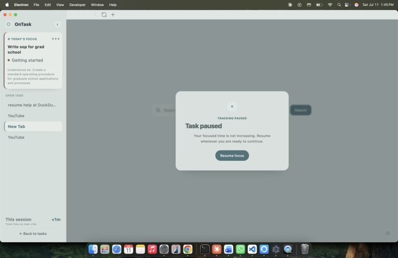The height and width of the screenshot is (258, 398).
Task: Reload the page with the refresh icon
Action: tap(104, 15)
